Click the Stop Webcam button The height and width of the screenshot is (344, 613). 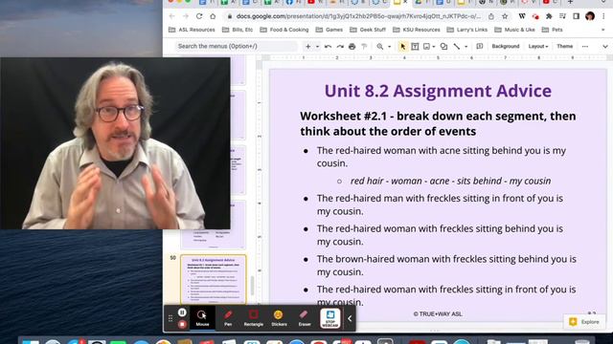(329, 318)
